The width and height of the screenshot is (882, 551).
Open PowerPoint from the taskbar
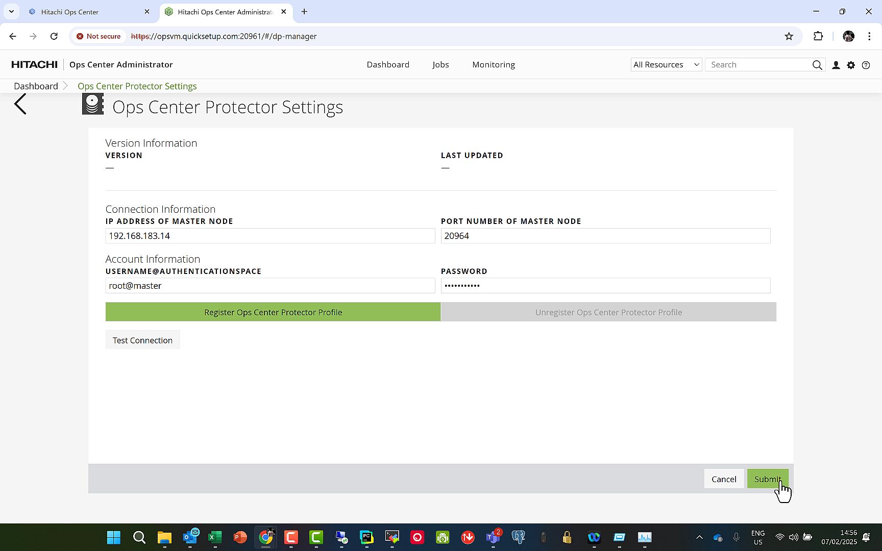240,537
